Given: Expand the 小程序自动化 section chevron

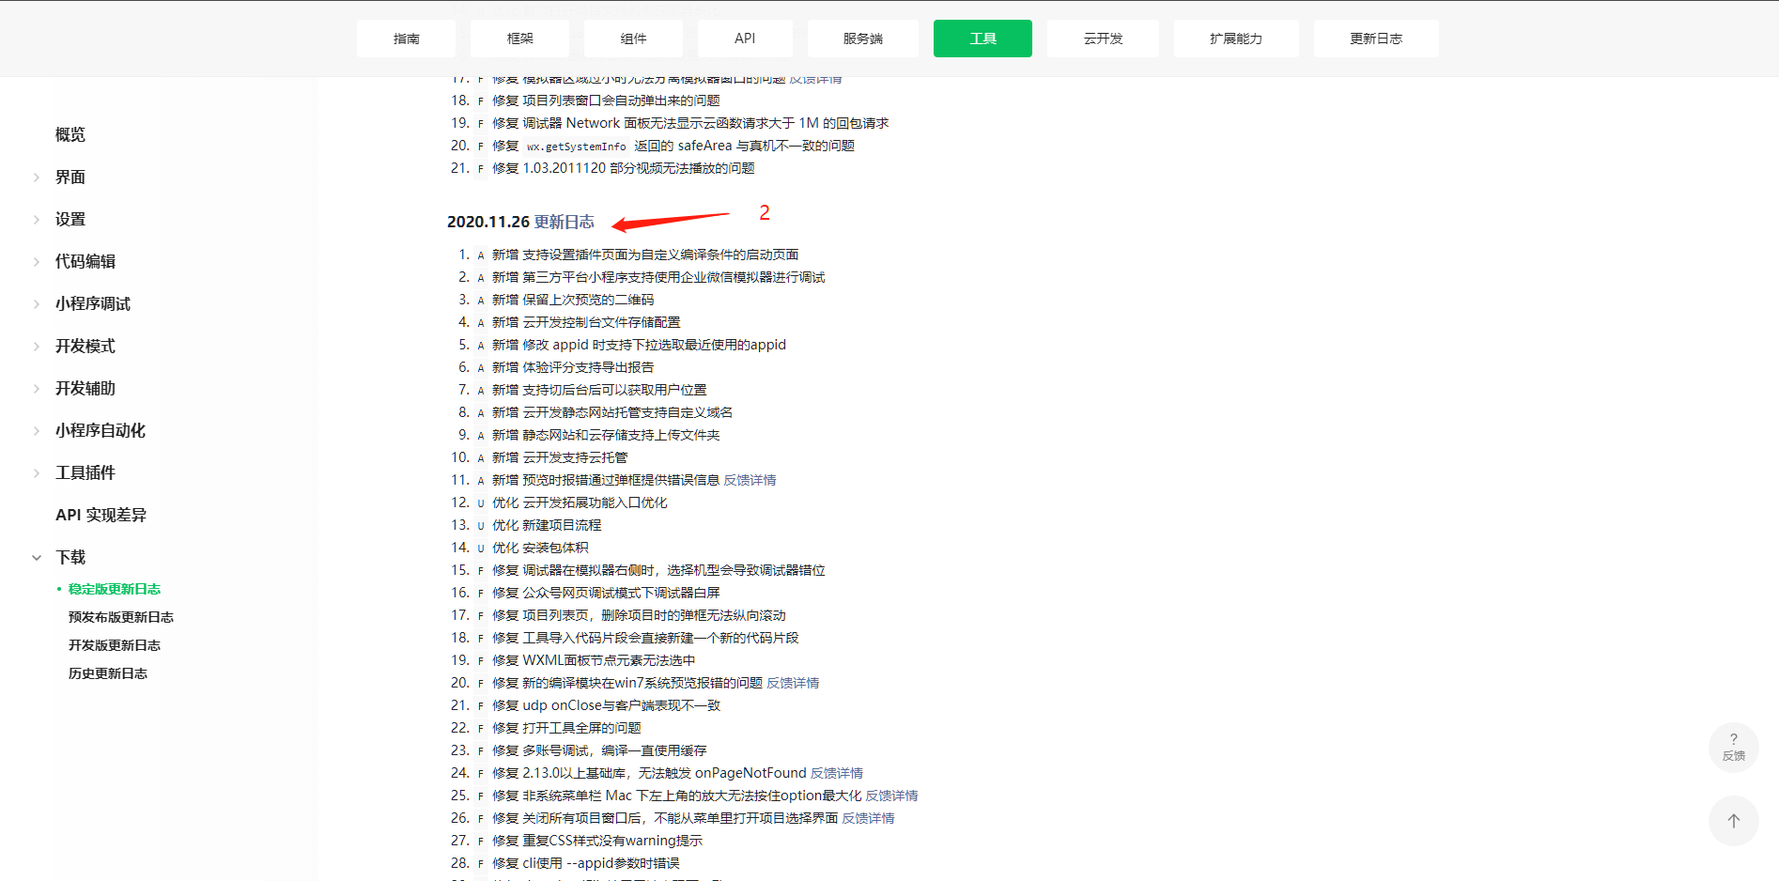Looking at the screenshot, I should tap(37, 431).
